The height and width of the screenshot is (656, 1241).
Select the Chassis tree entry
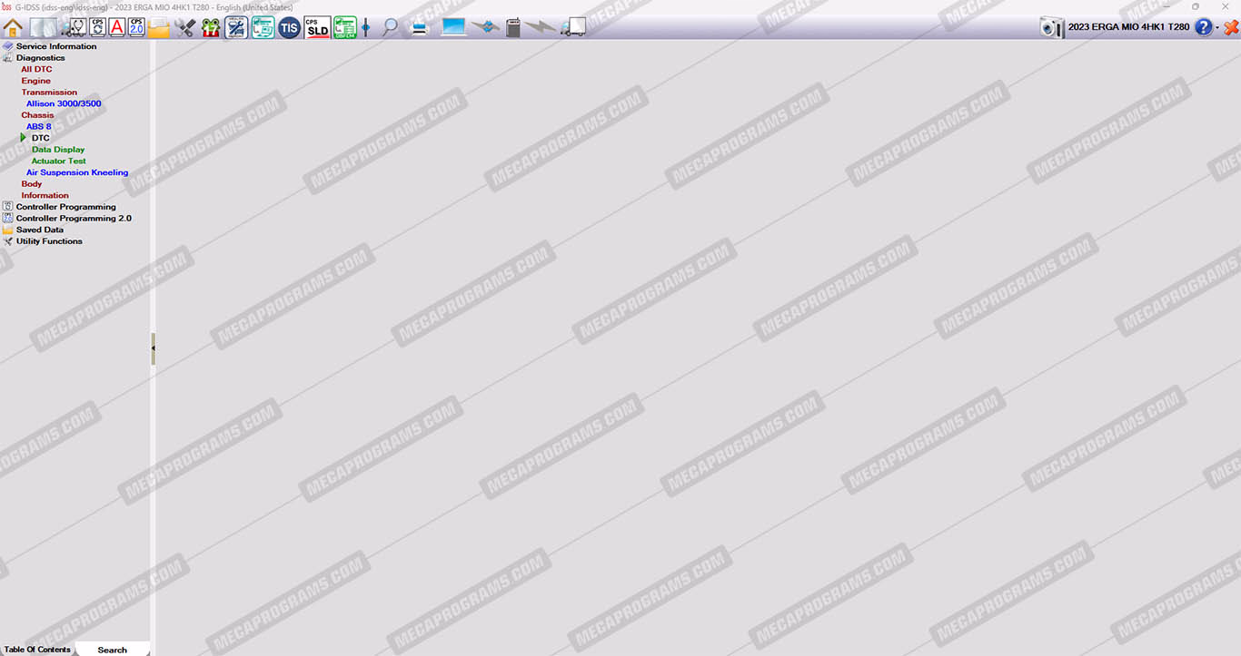click(x=38, y=115)
